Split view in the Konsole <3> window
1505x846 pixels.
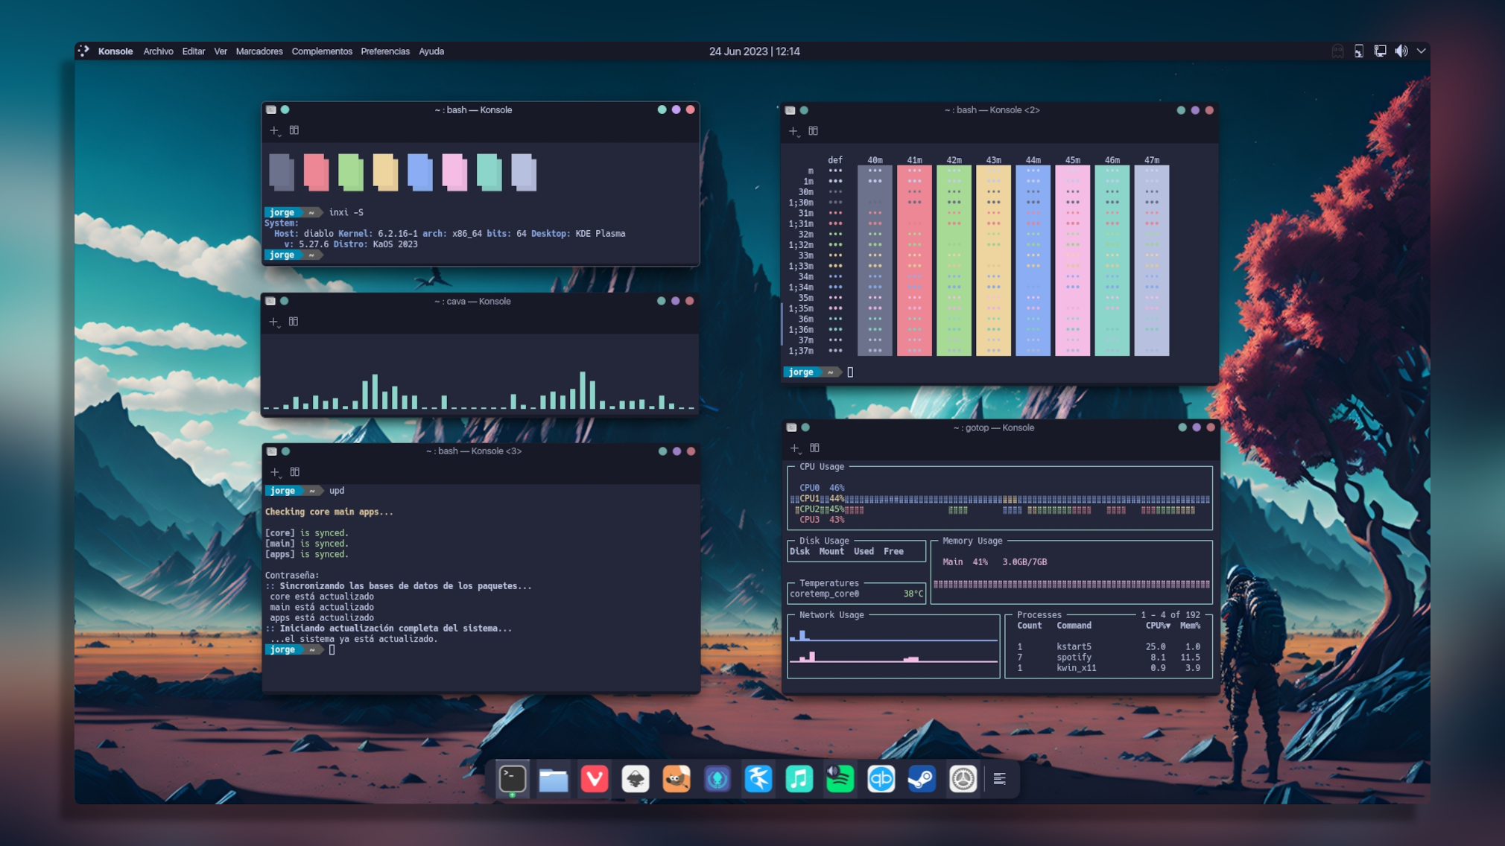(295, 472)
